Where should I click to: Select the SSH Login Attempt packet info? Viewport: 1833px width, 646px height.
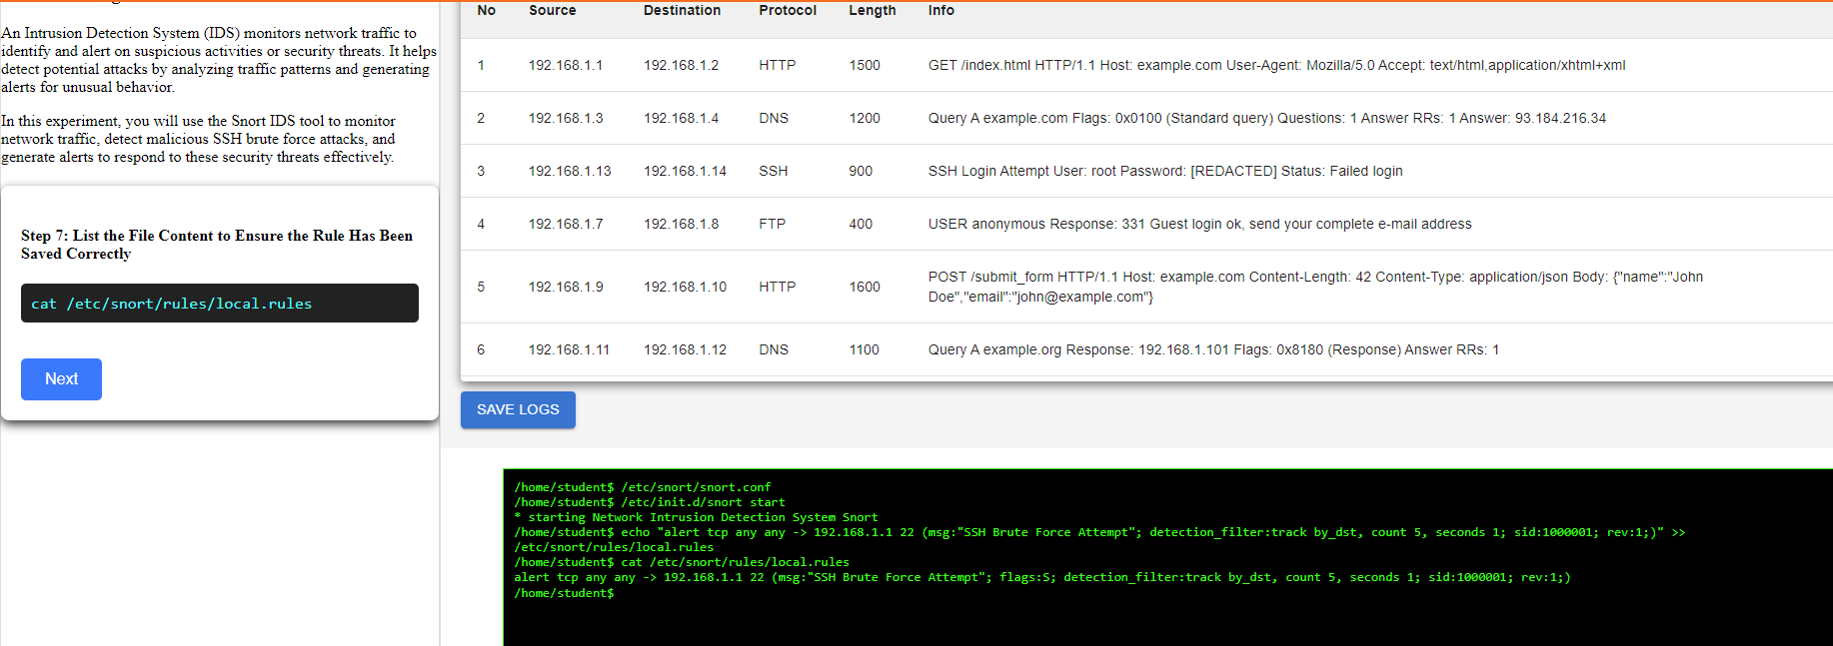[x=1164, y=172]
